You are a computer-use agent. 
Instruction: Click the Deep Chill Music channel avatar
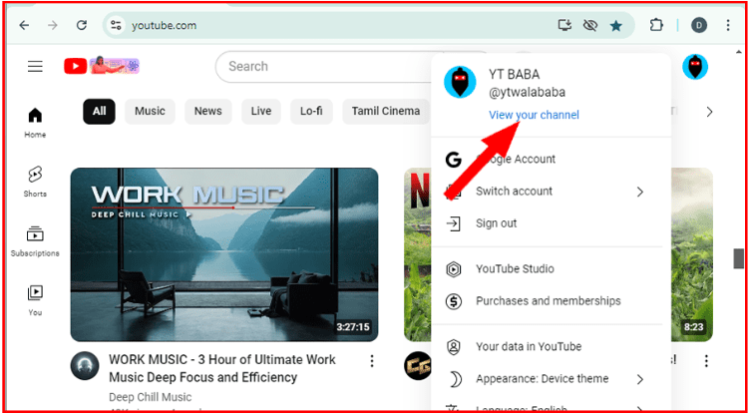point(85,366)
